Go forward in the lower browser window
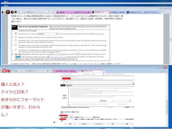 (9, 71)
